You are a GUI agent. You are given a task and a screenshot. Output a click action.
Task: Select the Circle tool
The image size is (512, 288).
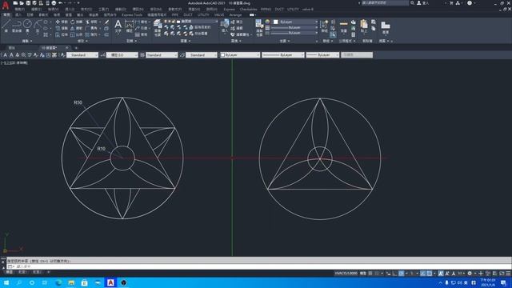pyautogui.click(x=27, y=26)
